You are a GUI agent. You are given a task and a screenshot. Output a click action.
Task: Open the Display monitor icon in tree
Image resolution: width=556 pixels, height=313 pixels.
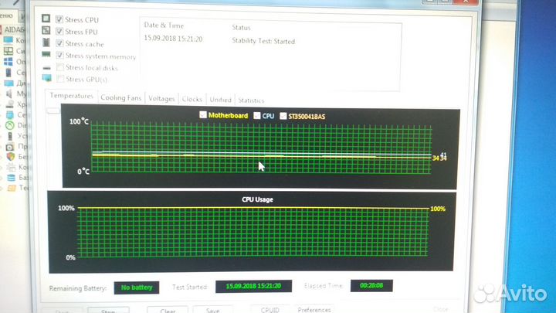[x=8, y=83]
